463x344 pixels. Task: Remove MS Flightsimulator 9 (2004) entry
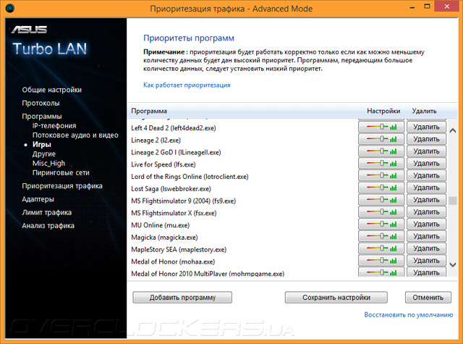click(426, 200)
